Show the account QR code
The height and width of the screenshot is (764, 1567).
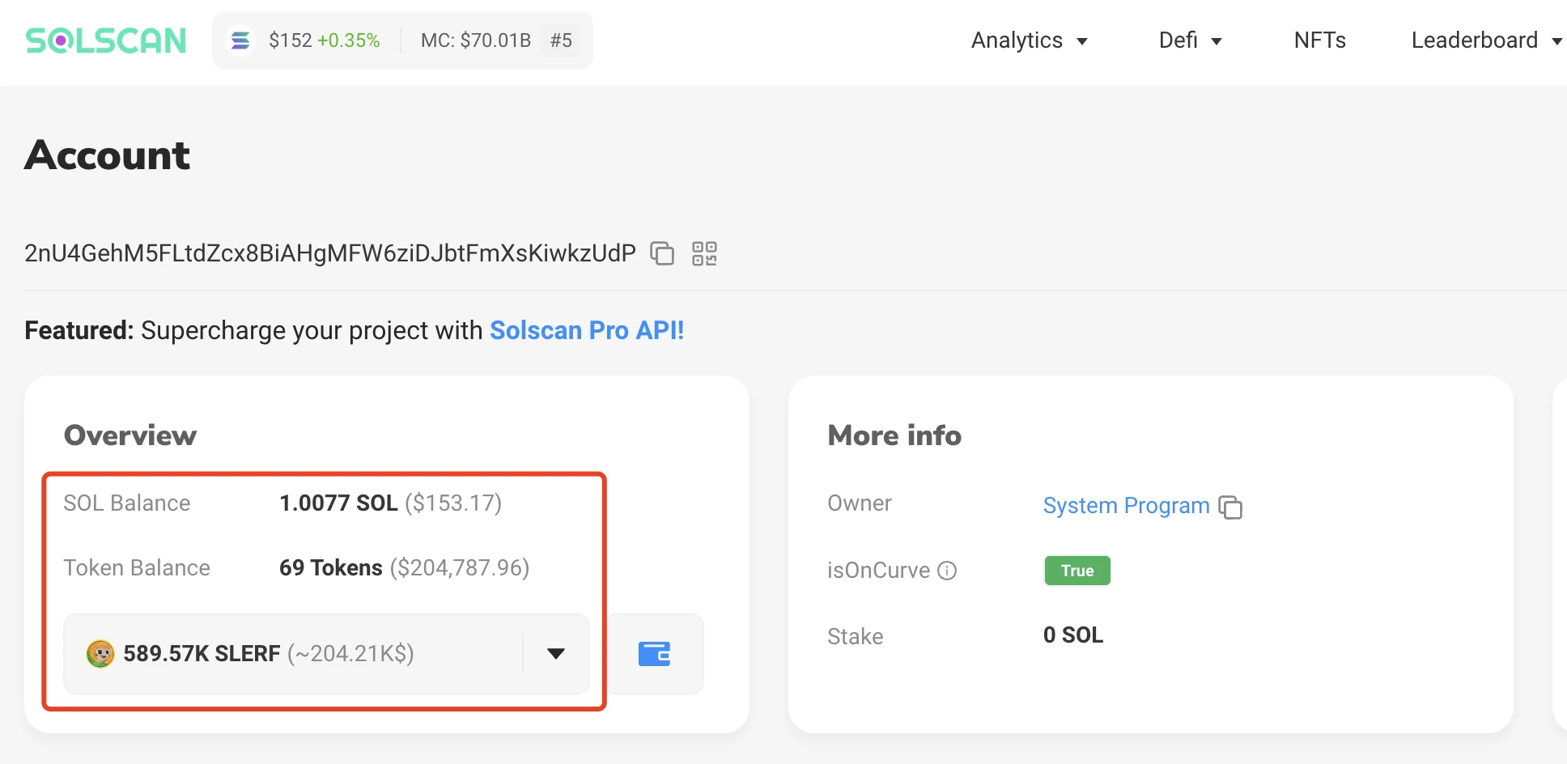704,253
